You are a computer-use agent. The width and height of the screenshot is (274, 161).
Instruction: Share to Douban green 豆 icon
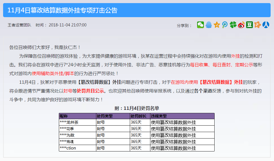pyautogui.click(x=250, y=25)
